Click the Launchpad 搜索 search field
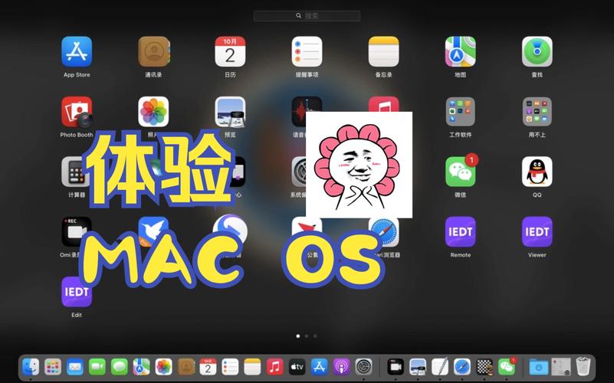614x383 pixels. tap(307, 15)
